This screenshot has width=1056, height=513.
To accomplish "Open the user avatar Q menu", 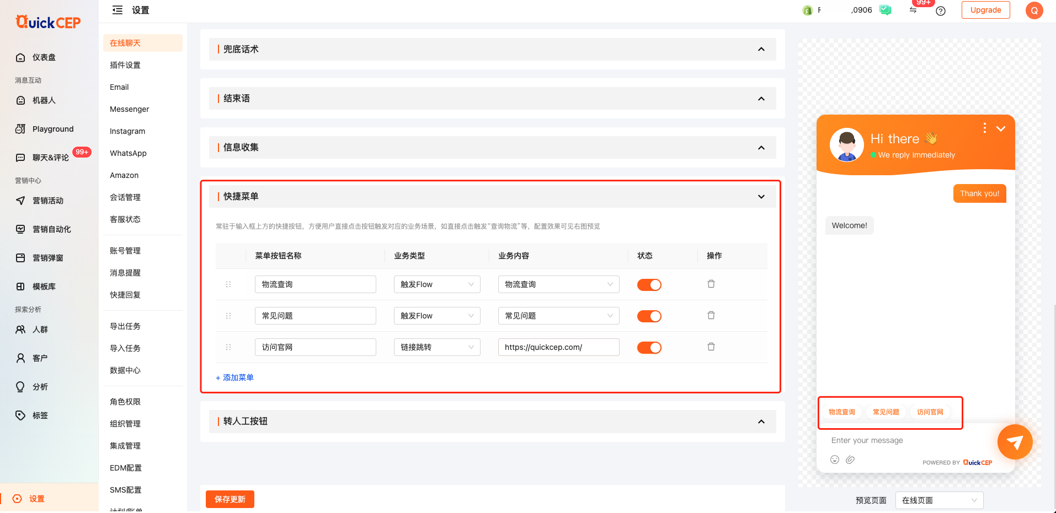I will pos(1034,10).
